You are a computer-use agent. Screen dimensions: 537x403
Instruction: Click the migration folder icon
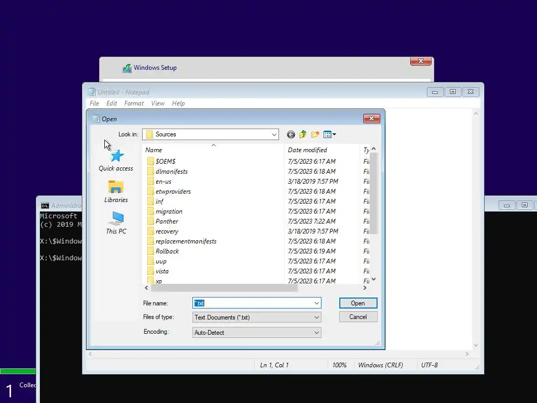pyautogui.click(x=150, y=211)
